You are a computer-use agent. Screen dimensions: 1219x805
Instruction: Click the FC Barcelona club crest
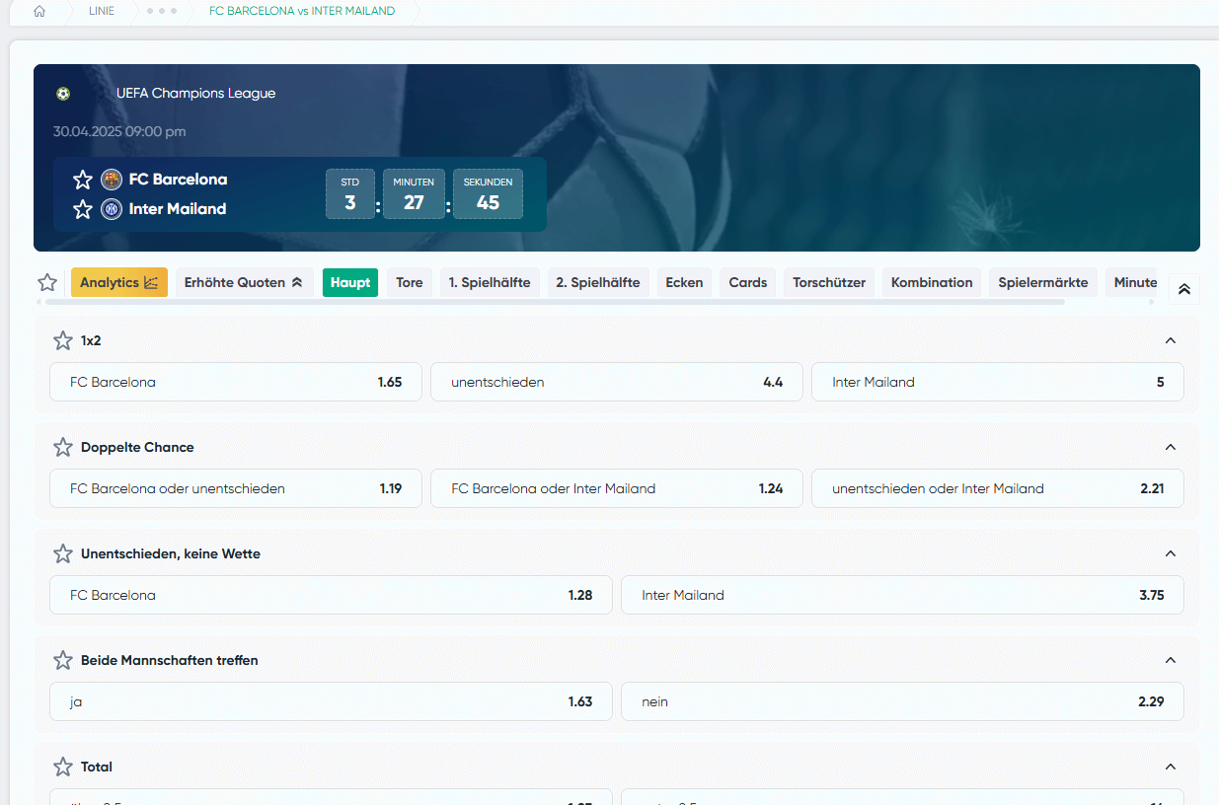point(112,180)
